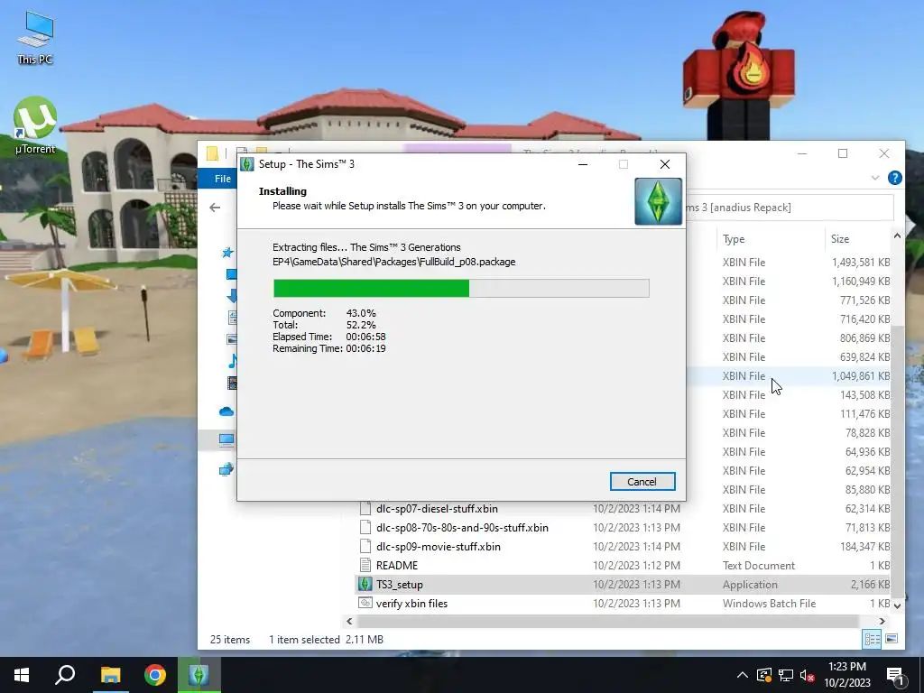Click vertical scrollbar down arrow
Viewport: 924px width, 693px height.
tap(897, 605)
